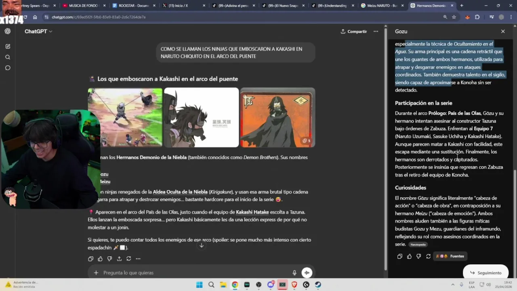Open the browser zoom magnifier icon

445,17
